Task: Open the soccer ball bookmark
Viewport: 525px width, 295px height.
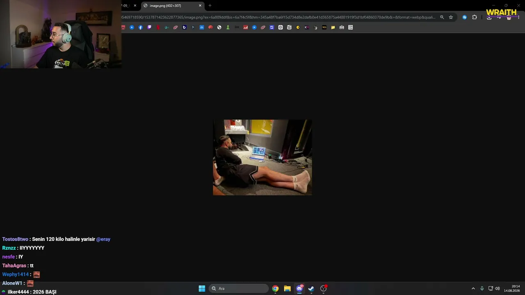Action: pos(219,27)
